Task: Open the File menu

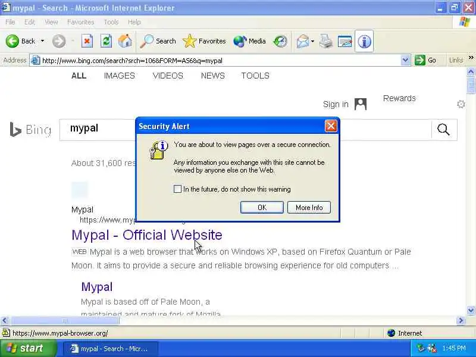Action: click(x=10, y=22)
